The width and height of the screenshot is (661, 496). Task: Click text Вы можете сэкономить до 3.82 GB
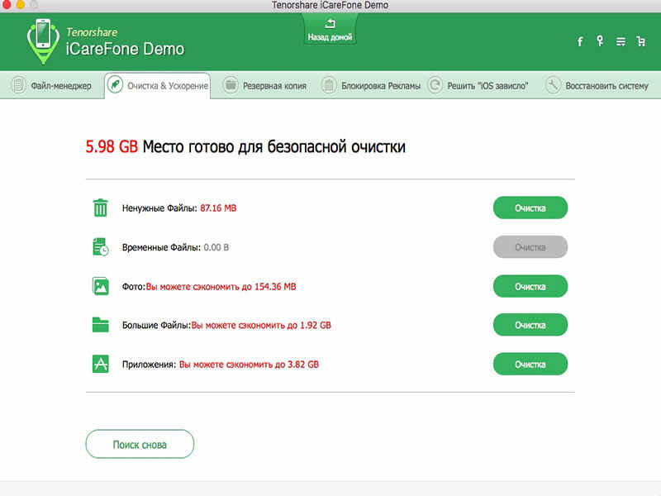(x=250, y=365)
